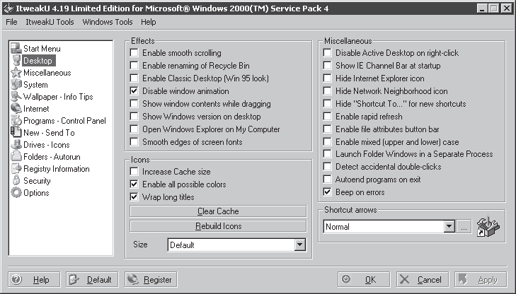This screenshot has width=516, height=294.
Task: Click the Clear Cache button
Action: click(x=218, y=211)
